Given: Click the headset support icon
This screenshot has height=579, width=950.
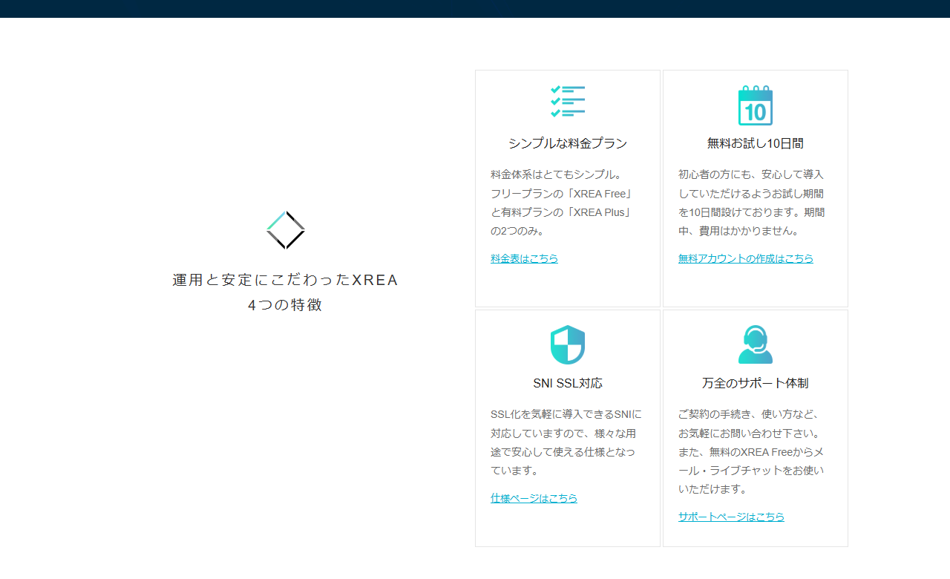Looking at the screenshot, I should [x=755, y=344].
